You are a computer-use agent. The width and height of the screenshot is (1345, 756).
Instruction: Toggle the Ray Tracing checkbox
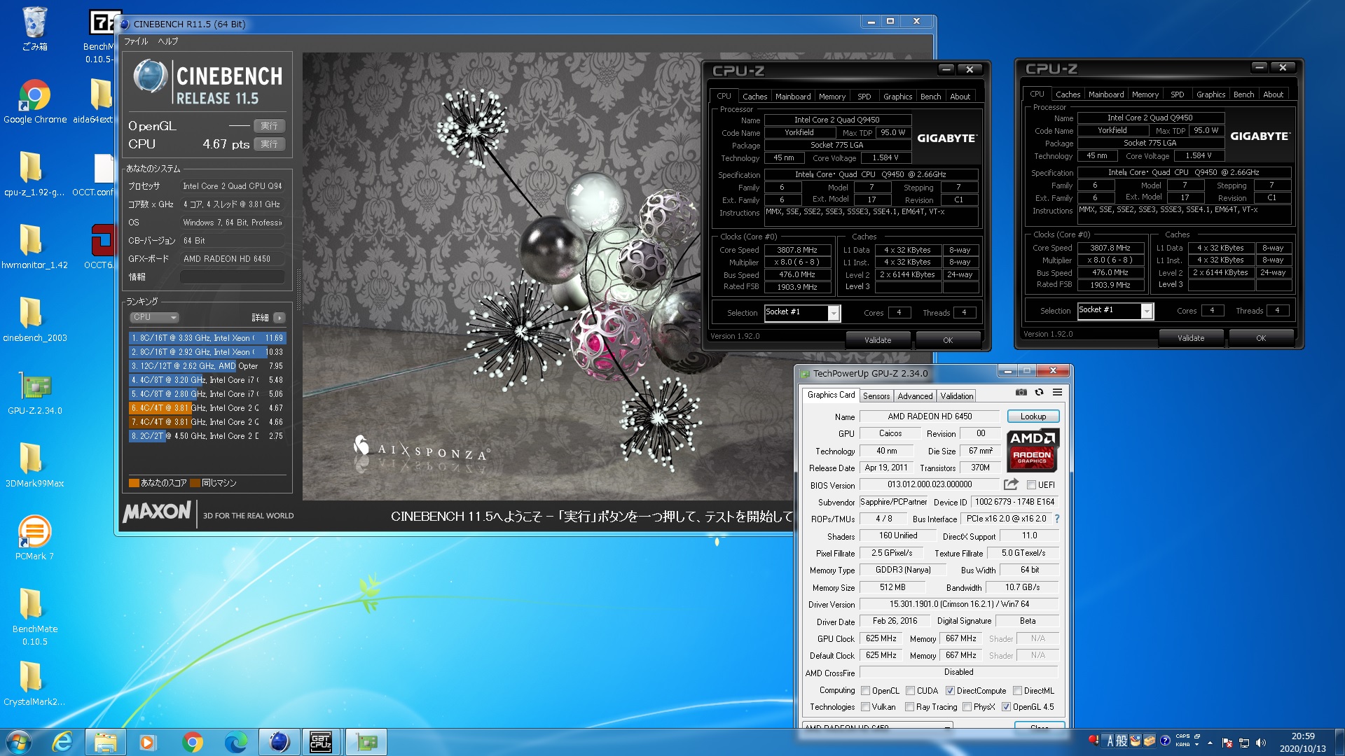(909, 706)
